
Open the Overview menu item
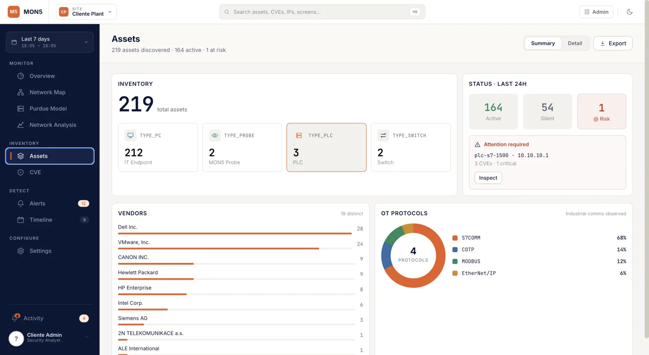pos(50,76)
